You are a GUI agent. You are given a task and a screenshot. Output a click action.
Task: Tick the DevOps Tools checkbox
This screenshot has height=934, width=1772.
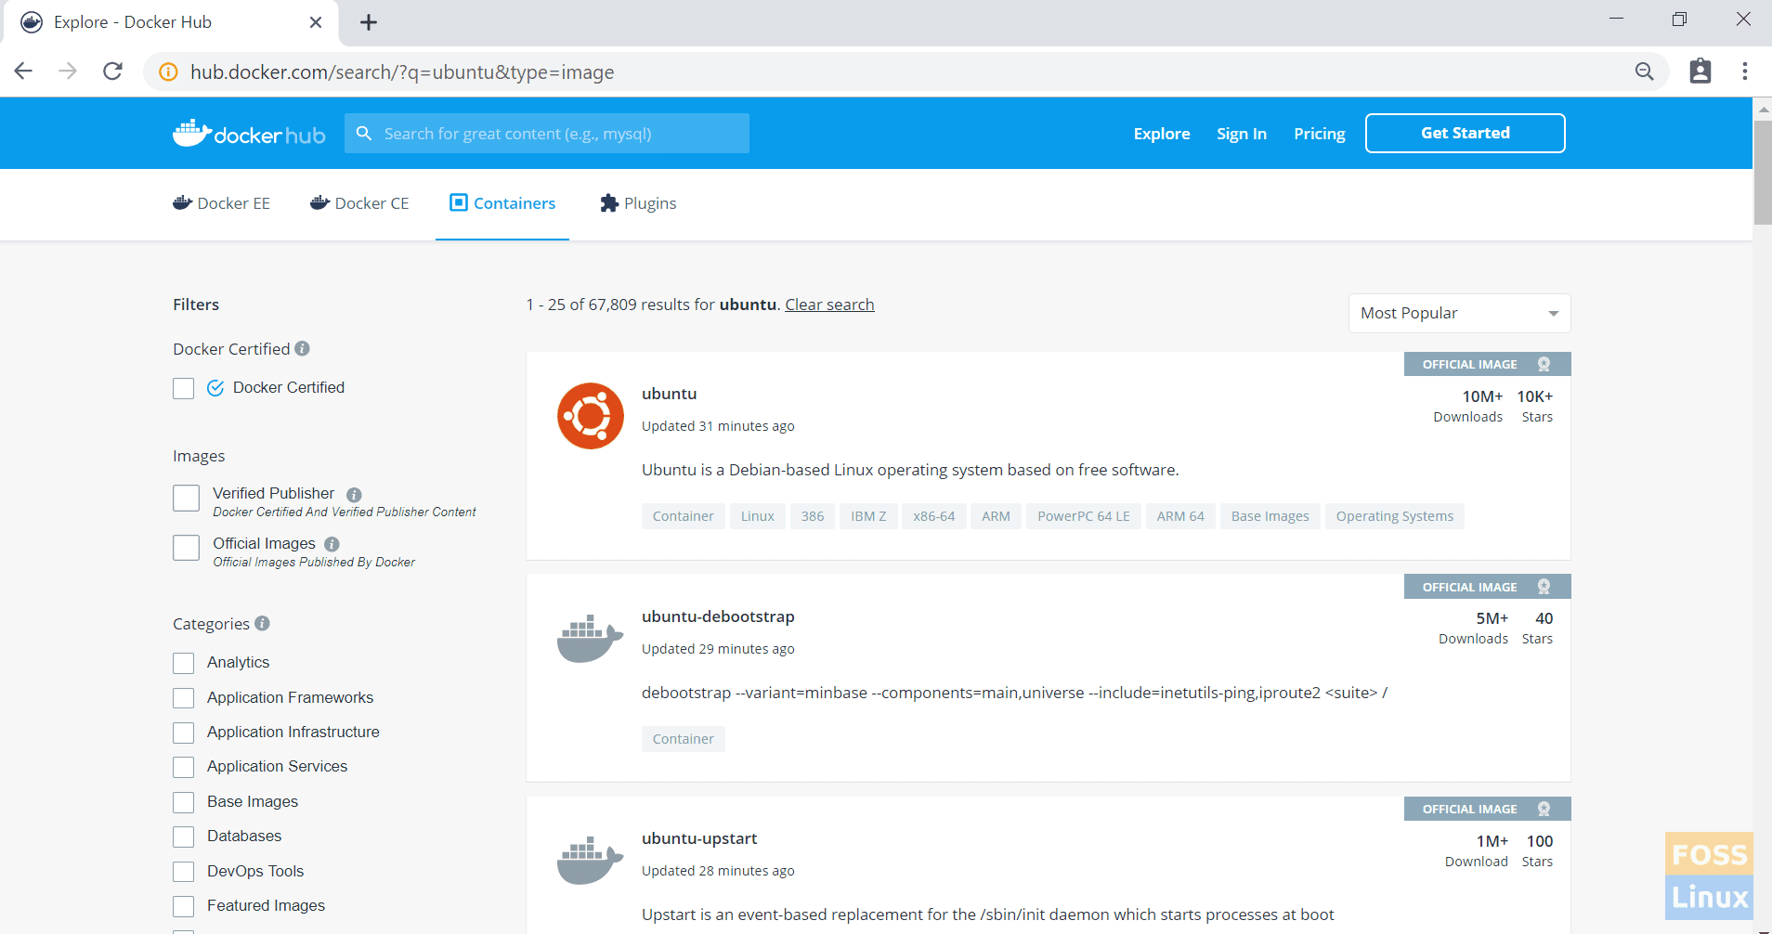pyautogui.click(x=184, y=872)
